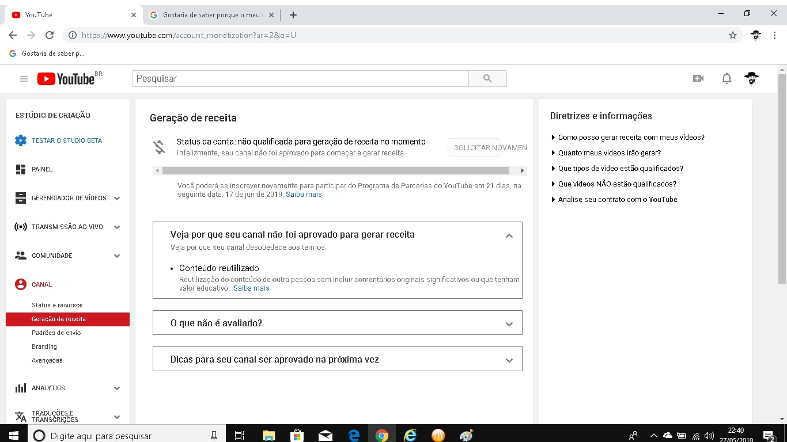Reload the page with refresh icon

(x=50, y=35)
